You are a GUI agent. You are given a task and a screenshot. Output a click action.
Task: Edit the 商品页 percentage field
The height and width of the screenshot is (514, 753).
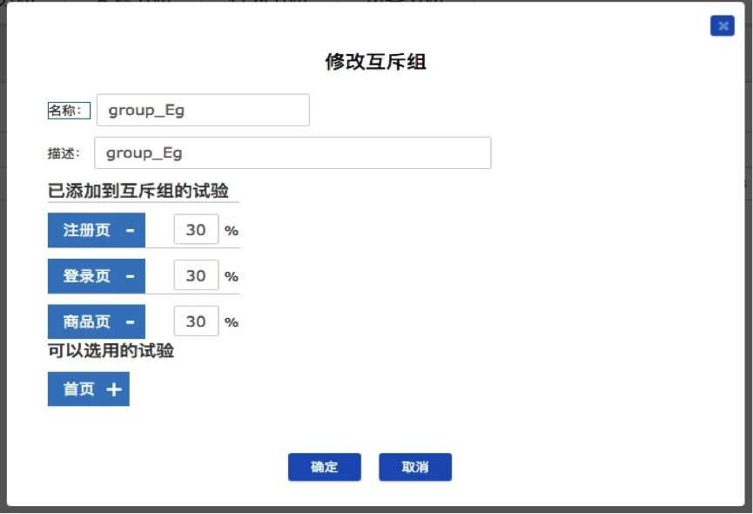click(196, 321)
